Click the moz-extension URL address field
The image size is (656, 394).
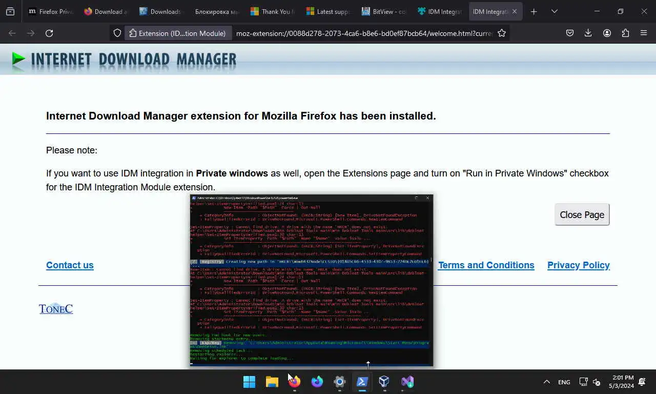(x=364, y=33)
